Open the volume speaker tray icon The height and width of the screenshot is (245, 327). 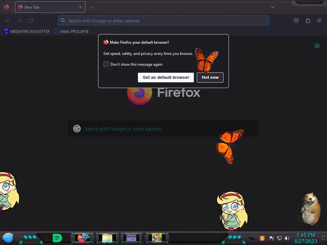[287, 238]
